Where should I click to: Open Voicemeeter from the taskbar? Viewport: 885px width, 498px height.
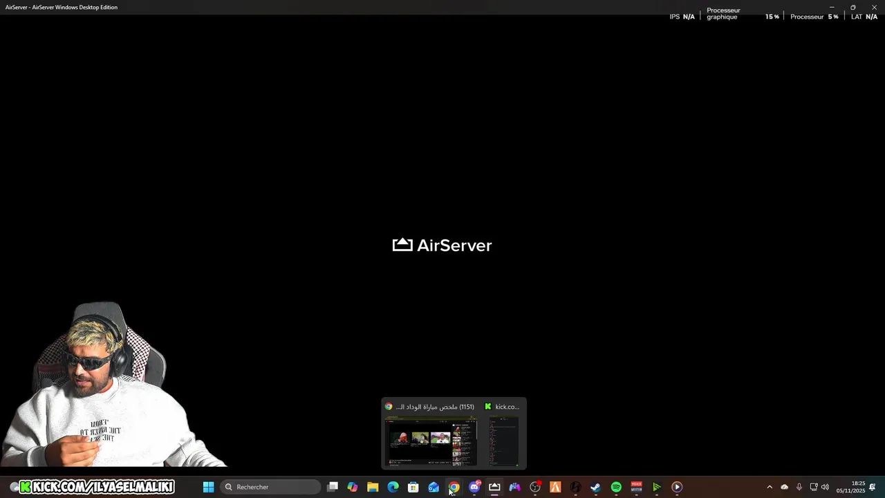tap(636, 487)
